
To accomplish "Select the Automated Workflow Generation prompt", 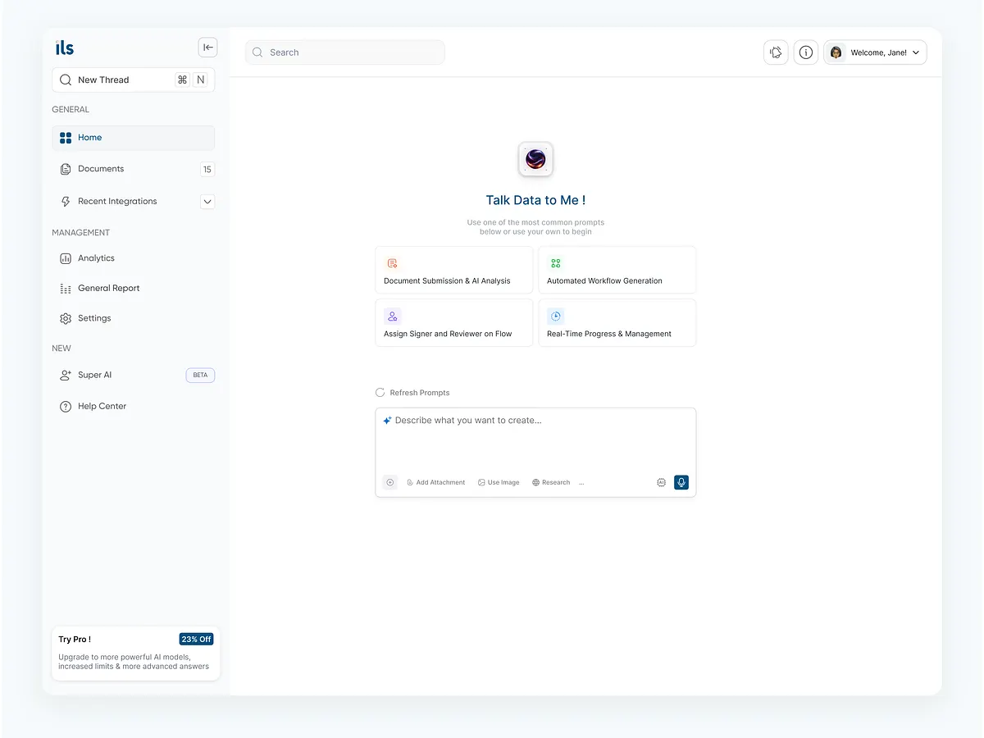I will (x=617, y=269).
